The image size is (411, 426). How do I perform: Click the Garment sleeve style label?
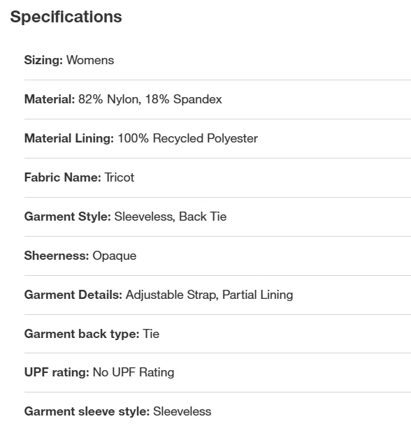[x=87, y=411]
